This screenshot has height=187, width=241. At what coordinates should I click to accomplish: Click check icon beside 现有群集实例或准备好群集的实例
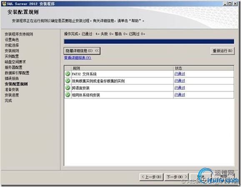click(68, 81)
